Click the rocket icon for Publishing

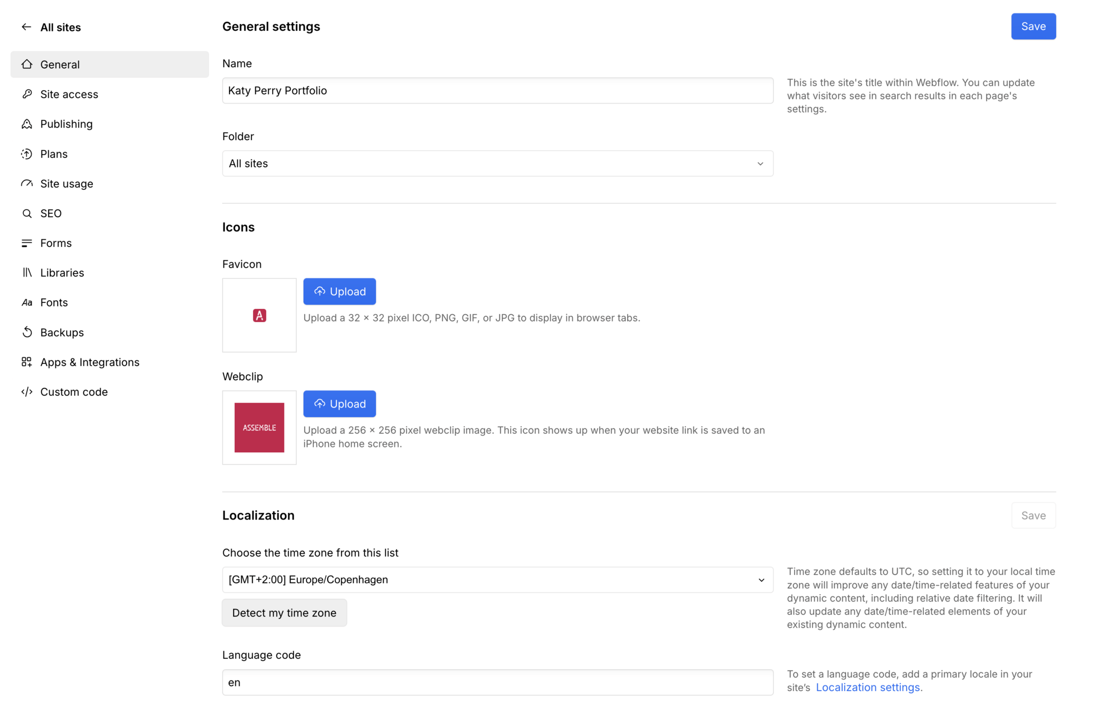(27, 124)
